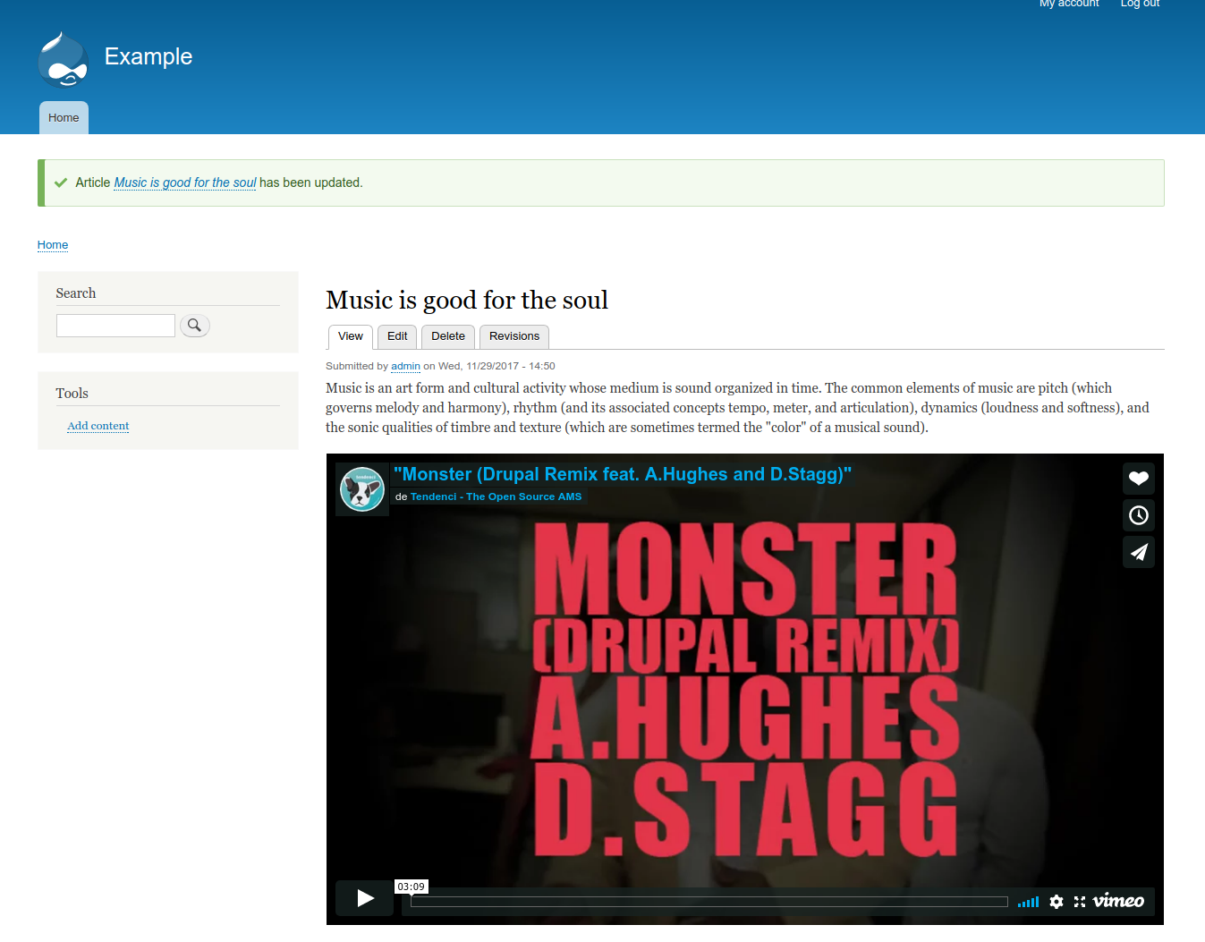
Task: Enter fullscreen mode in the video player
Action: click(1080, 902)
